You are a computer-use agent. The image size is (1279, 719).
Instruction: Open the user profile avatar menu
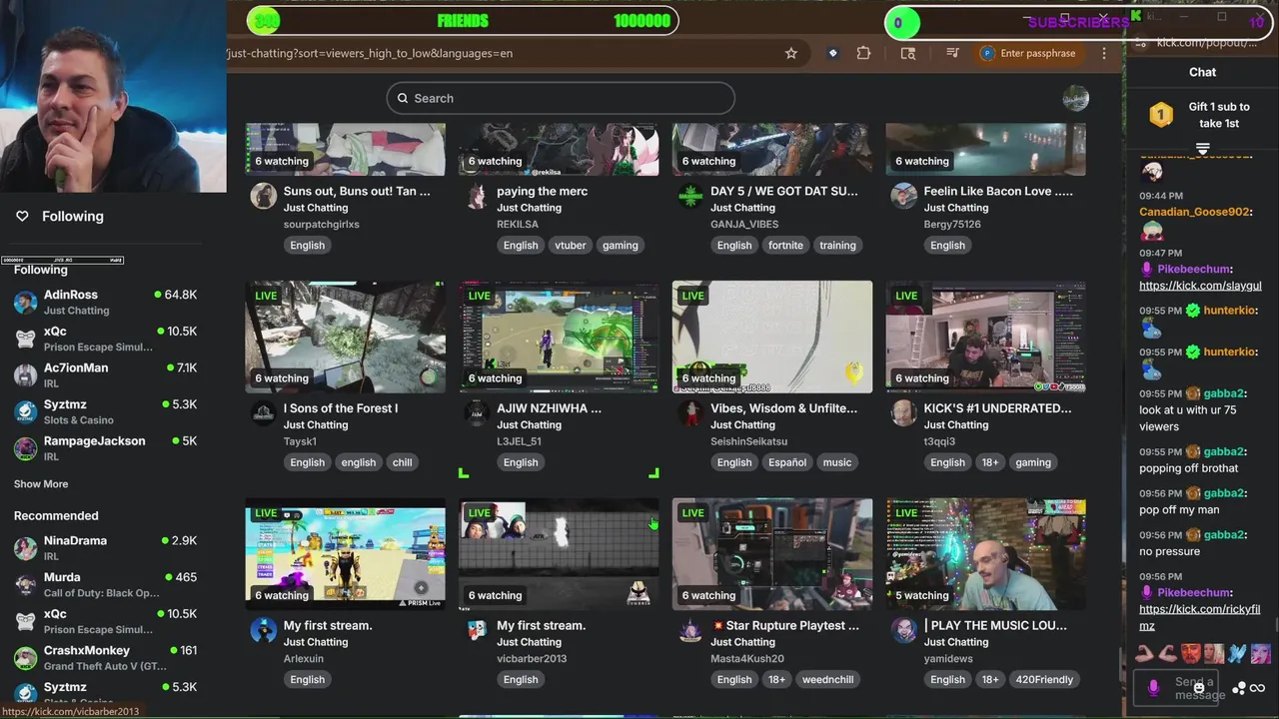[x=1075, y=98]
